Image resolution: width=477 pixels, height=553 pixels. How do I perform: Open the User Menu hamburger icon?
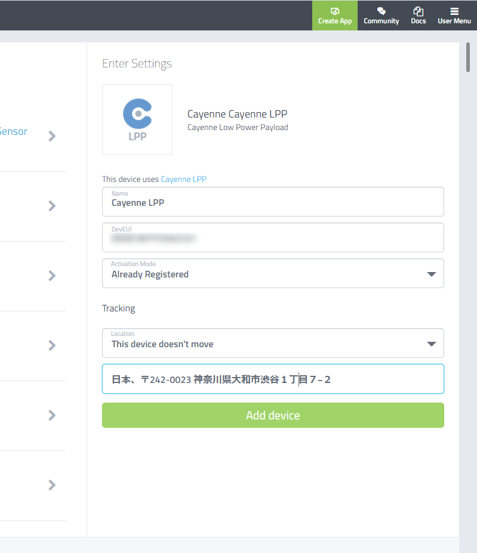click(454, 11)
